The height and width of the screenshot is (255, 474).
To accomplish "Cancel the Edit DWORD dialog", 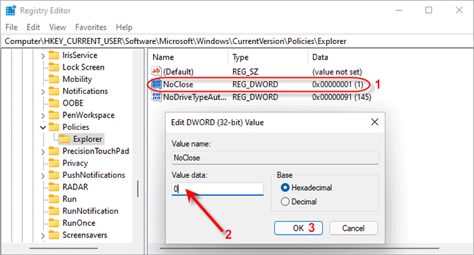I will pos(353,228).
